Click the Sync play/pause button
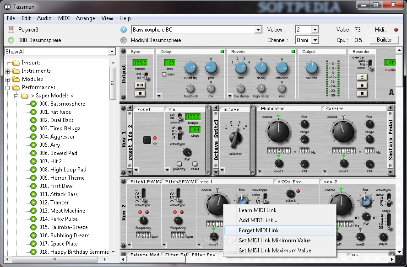This screenshot has height=267, width=407. point(140,85)
